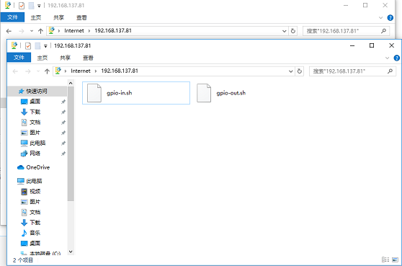
Task: Open the gpio-in.sh file
Action: pyautogui.click(x=136, y=93)
